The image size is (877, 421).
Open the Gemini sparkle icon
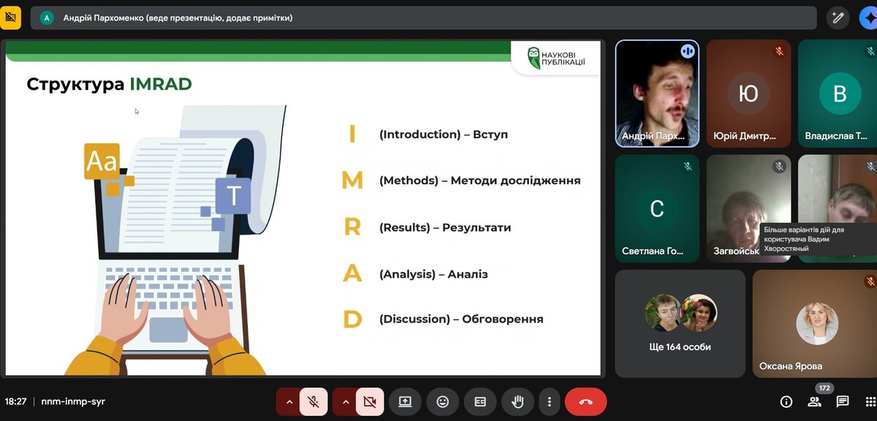[868, 17]
